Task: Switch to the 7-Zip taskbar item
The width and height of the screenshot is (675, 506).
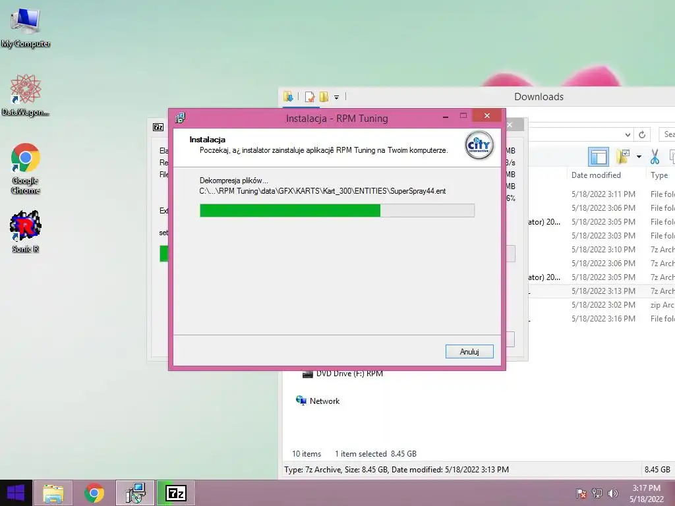Action: (176, 493)
